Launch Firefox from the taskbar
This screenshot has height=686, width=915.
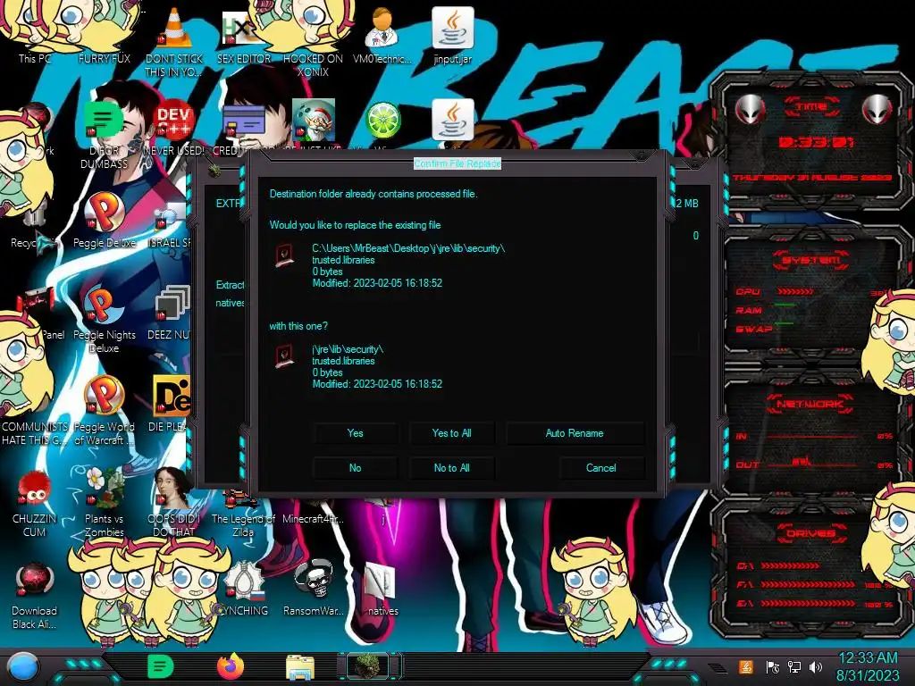[231, 666]
